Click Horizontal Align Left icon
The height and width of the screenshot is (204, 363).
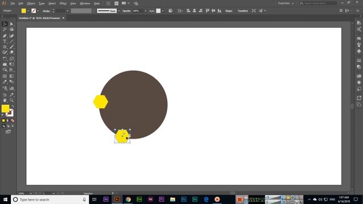pyautogui.click(x=188, y=11)
